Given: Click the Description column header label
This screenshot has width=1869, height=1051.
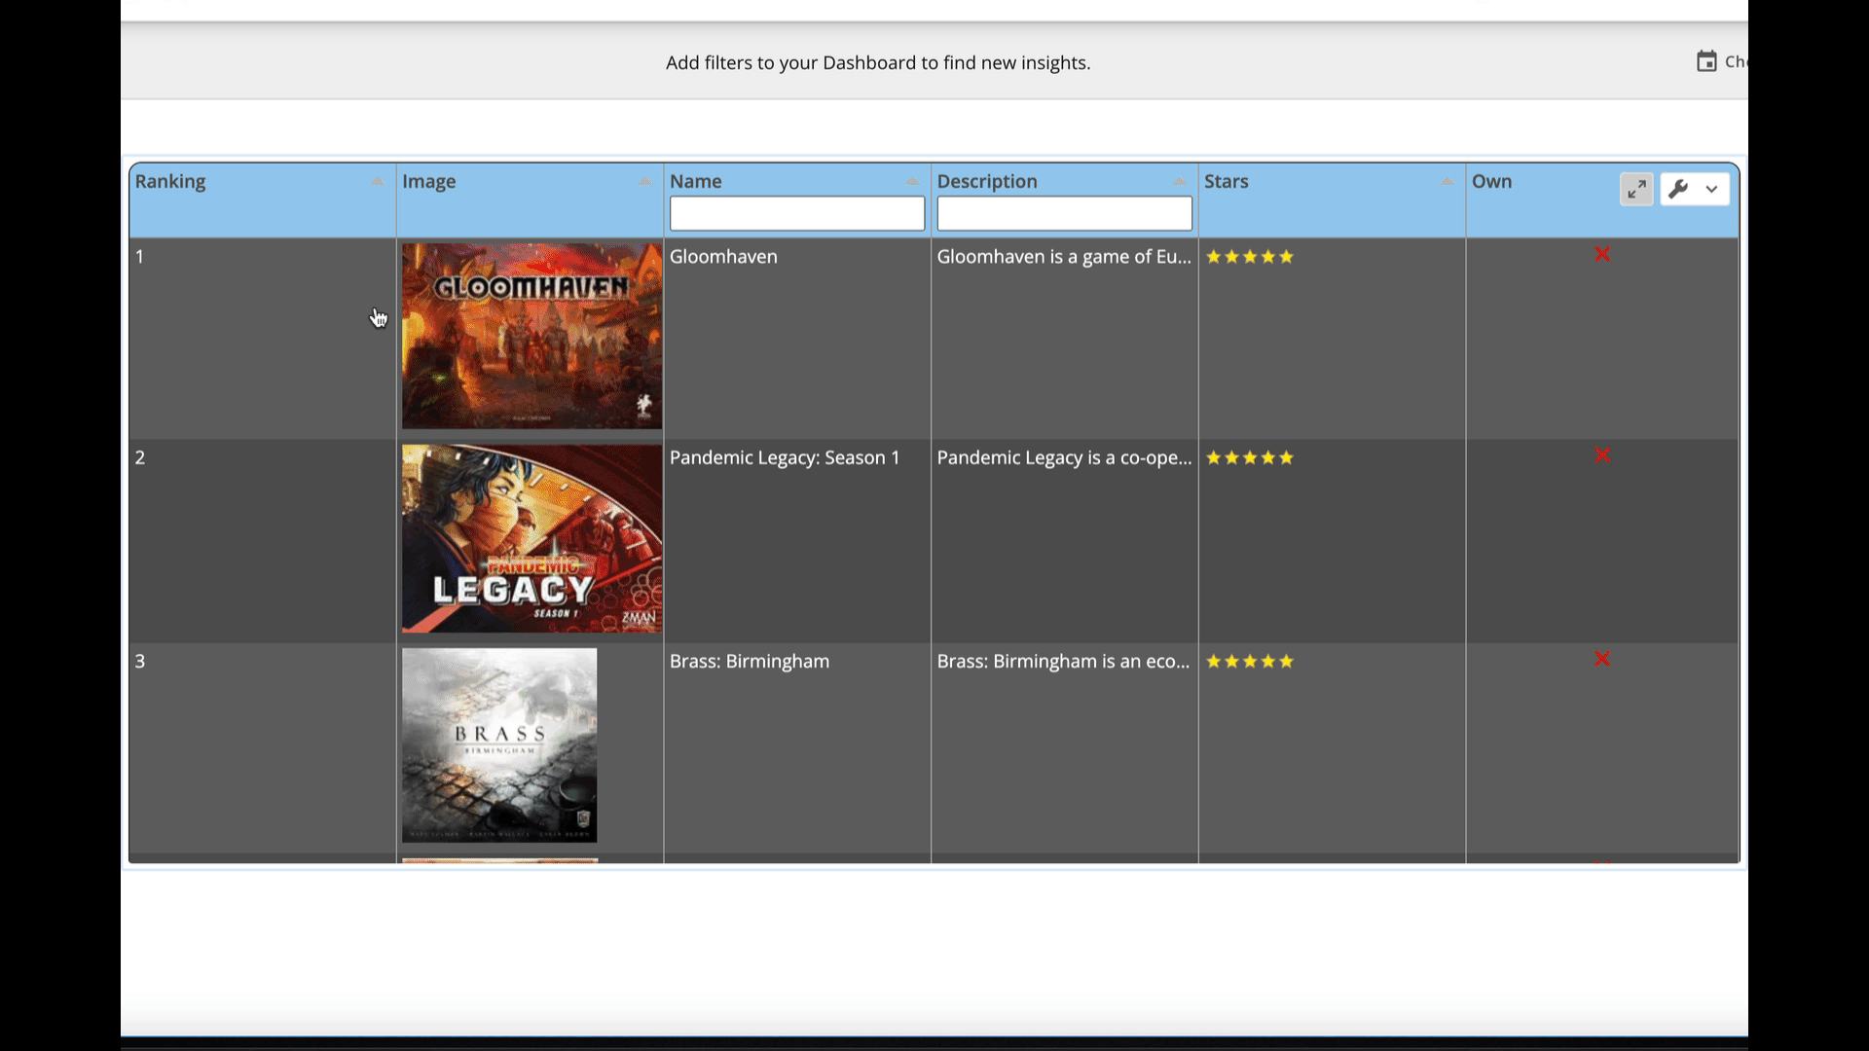Looking at the screenshot, I should (987, 181).
